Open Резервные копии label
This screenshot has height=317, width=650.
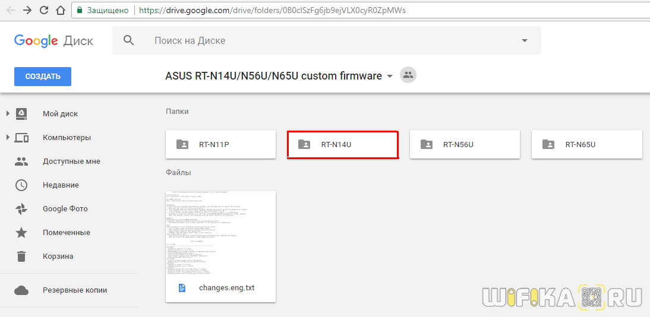pos(75,290)
